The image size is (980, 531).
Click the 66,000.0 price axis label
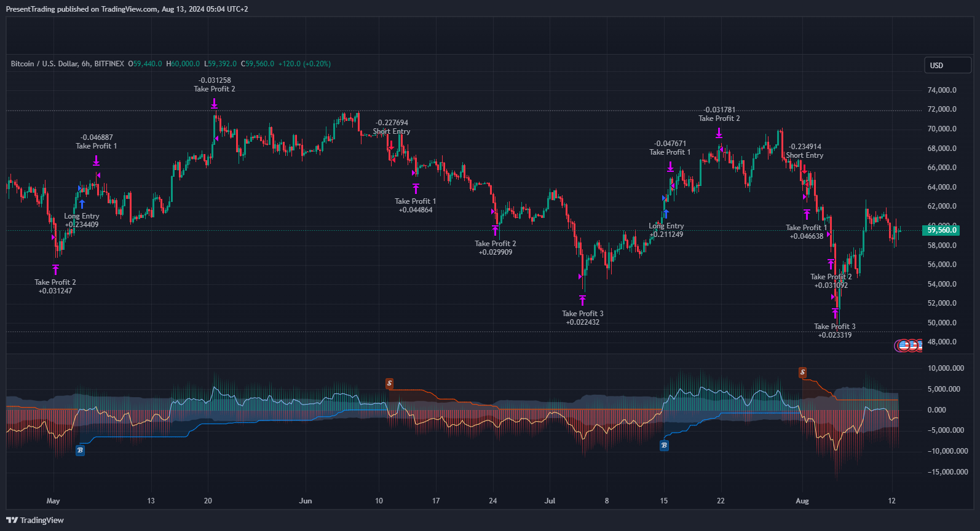pos(942,168)
